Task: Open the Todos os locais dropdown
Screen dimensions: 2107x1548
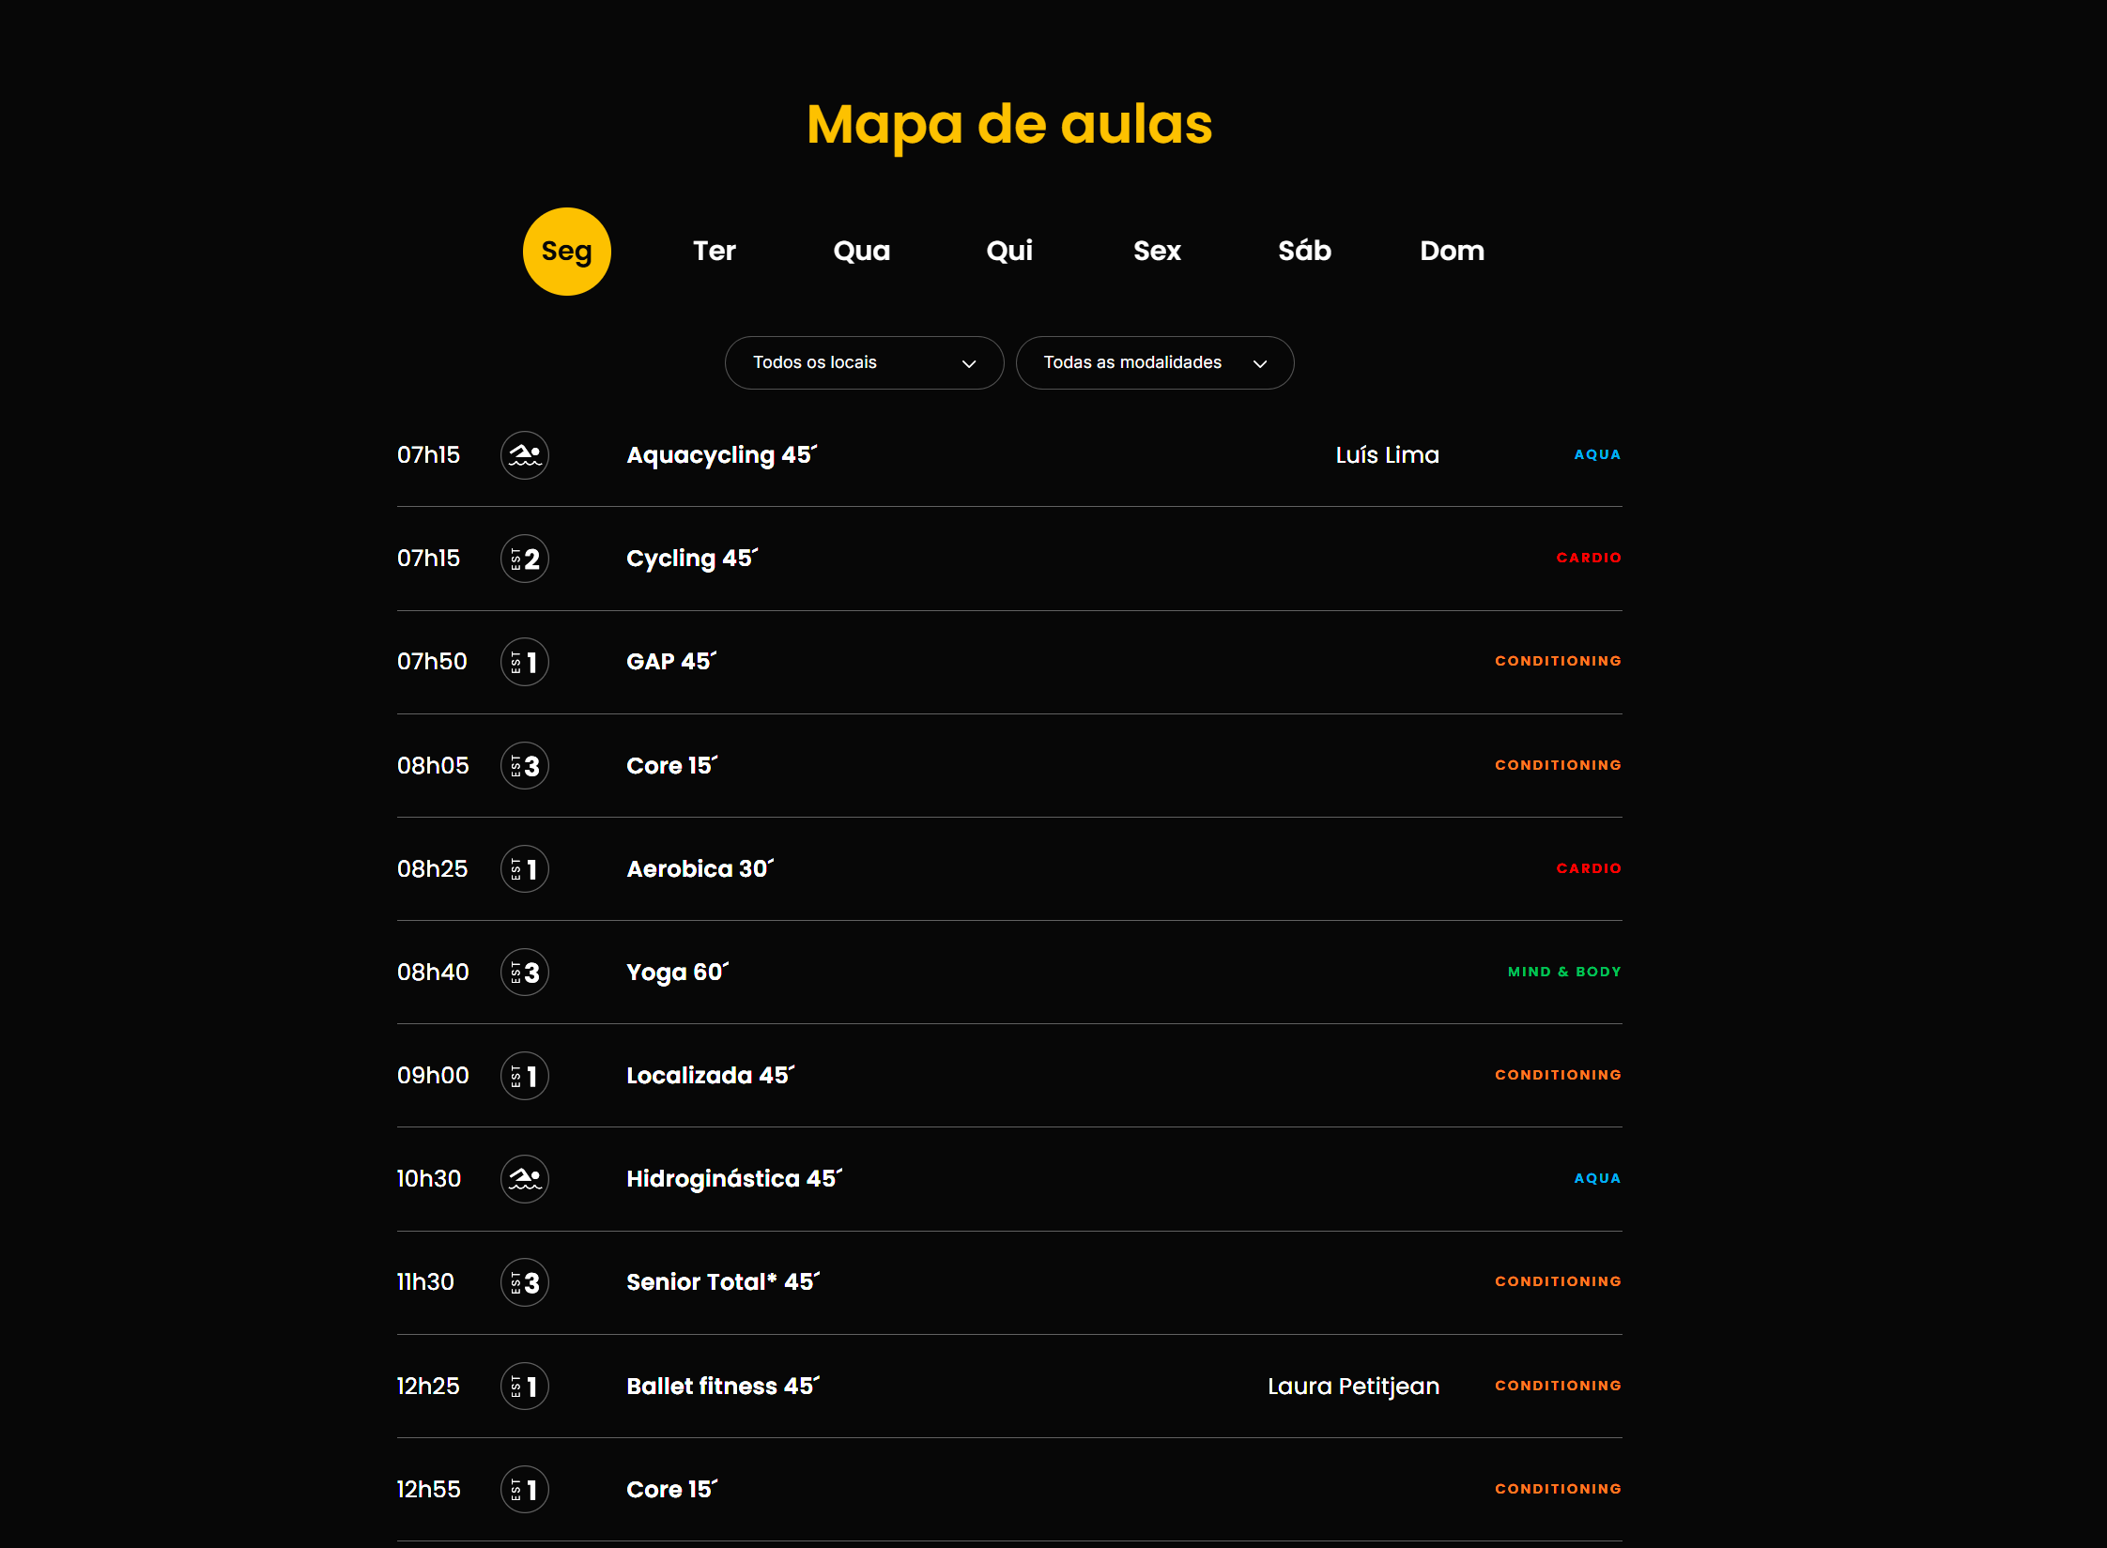Action: (864, 363)
